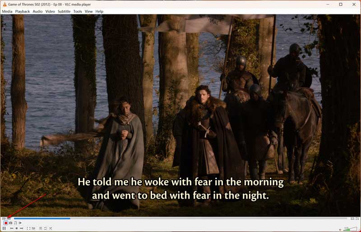Toggle fullscreen video mode

click(x=28, y=228)
